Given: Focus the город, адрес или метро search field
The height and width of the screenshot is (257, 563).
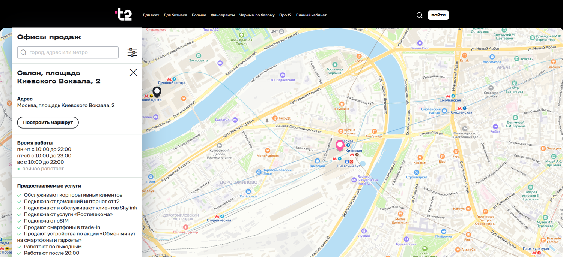Looking at the screenshot, I should pyautogui.click(x=68, y=52).
